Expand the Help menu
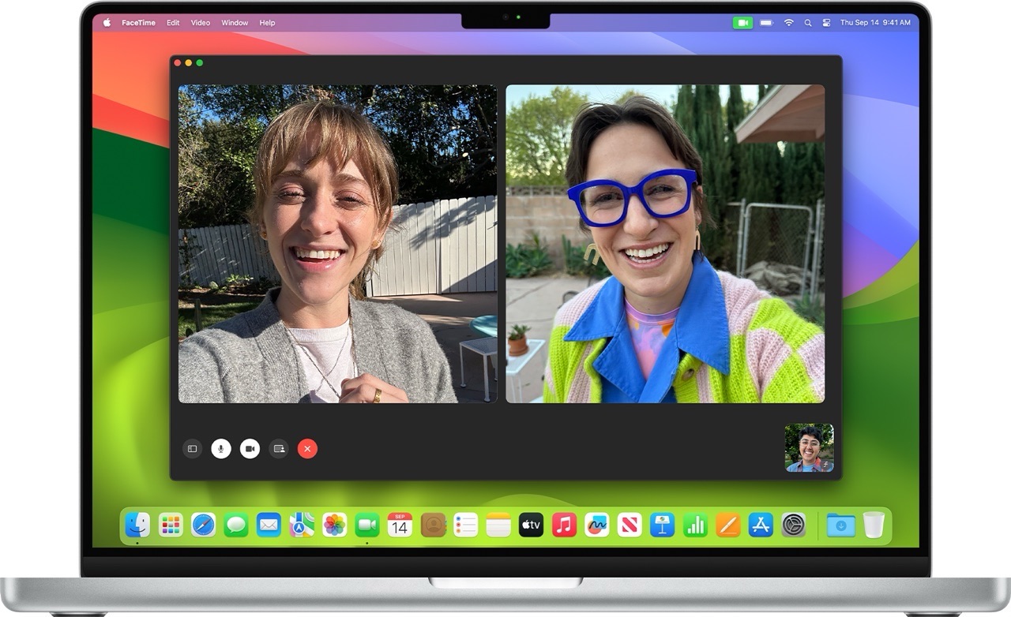Image resolution: width=1011 pixels, height=617 pixels. [268, 23]
